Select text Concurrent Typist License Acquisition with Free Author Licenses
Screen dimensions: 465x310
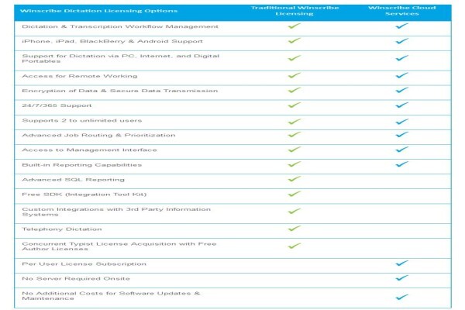119,246
